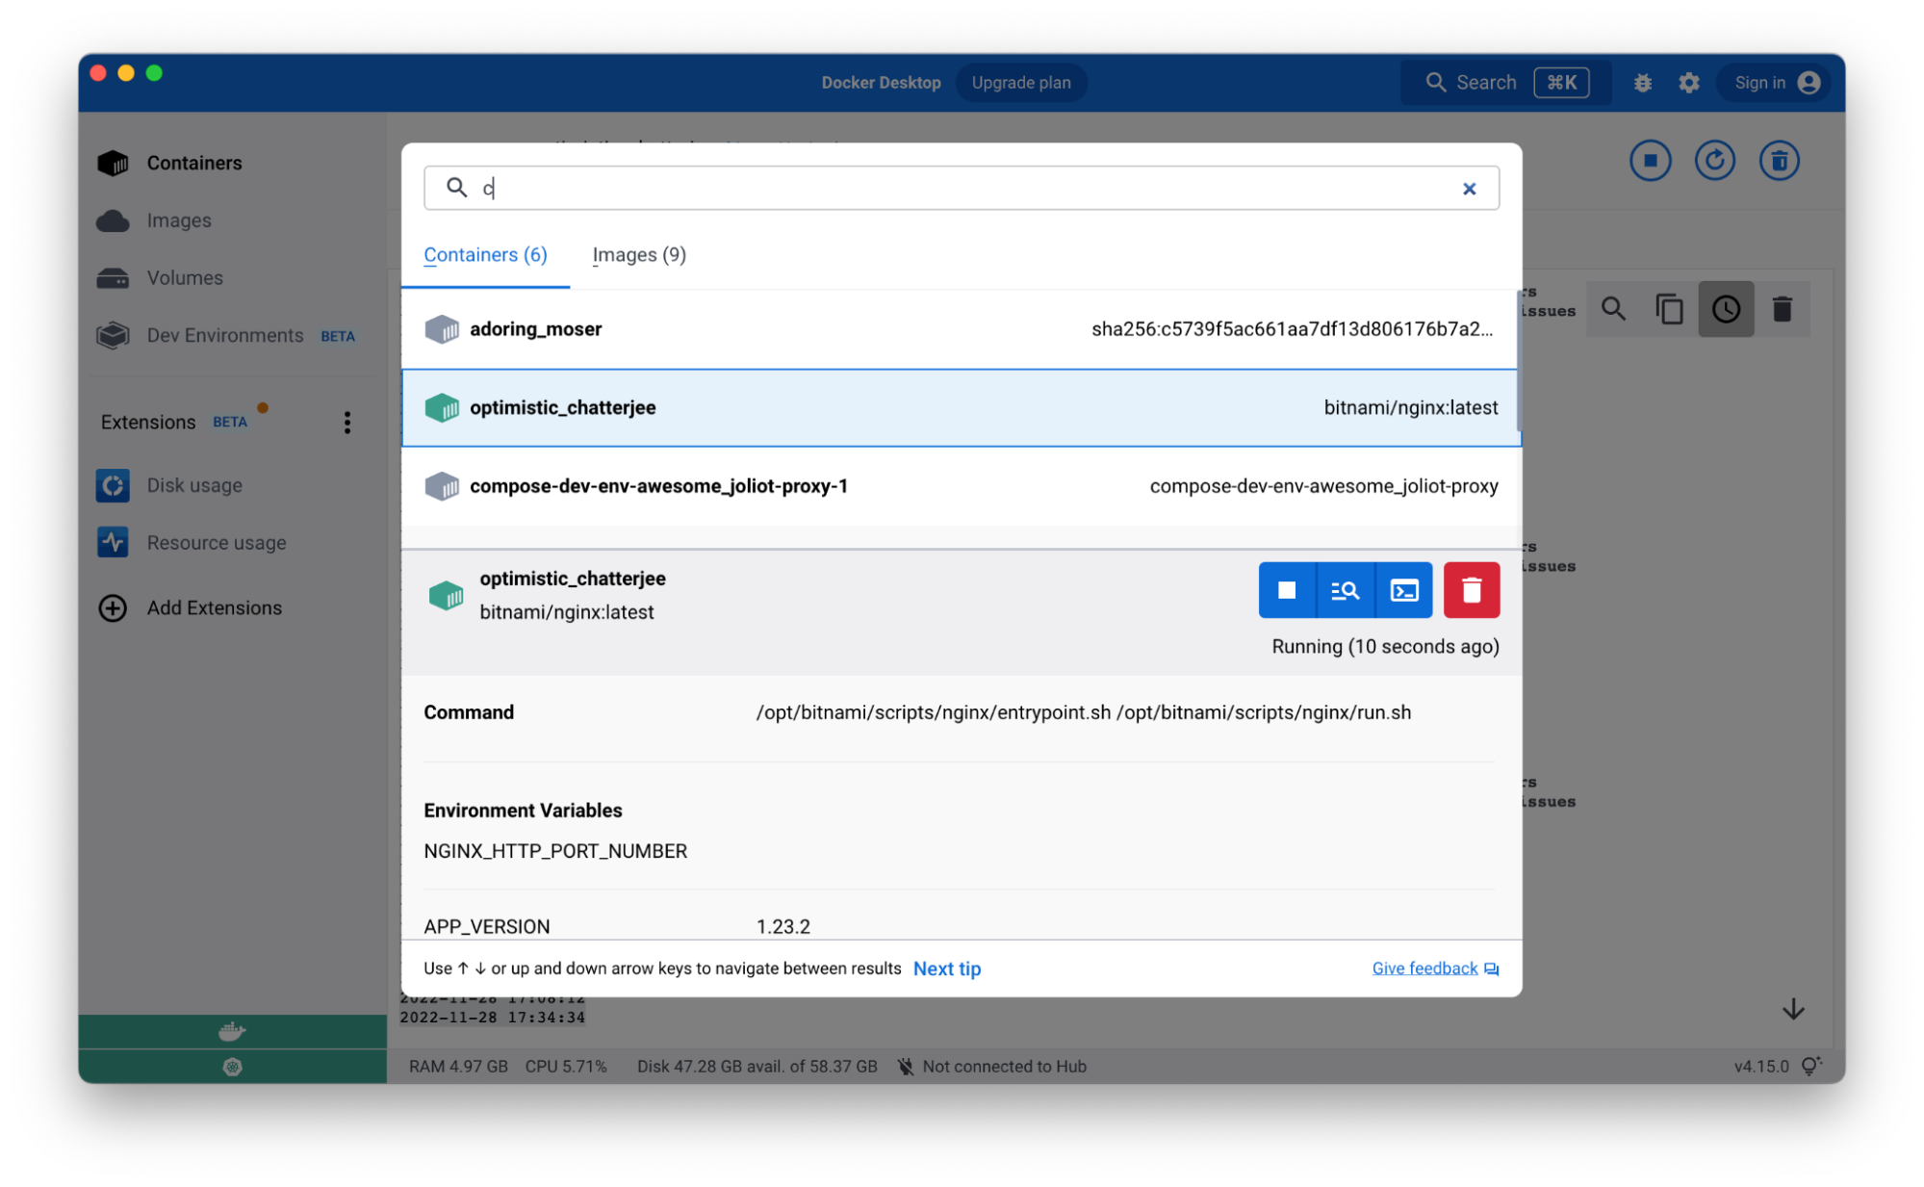Click the Add Extensions option
Viewport: 1924px width, 1187px height.
coord(215,605)
